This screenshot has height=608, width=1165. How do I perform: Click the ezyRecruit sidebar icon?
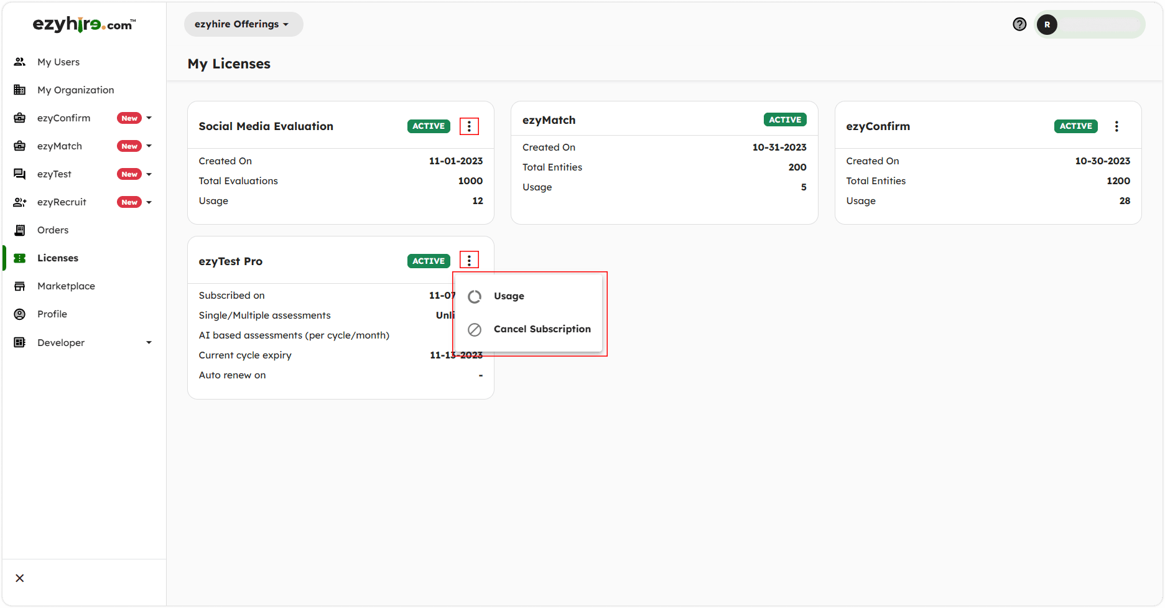[x=20, y=202]
